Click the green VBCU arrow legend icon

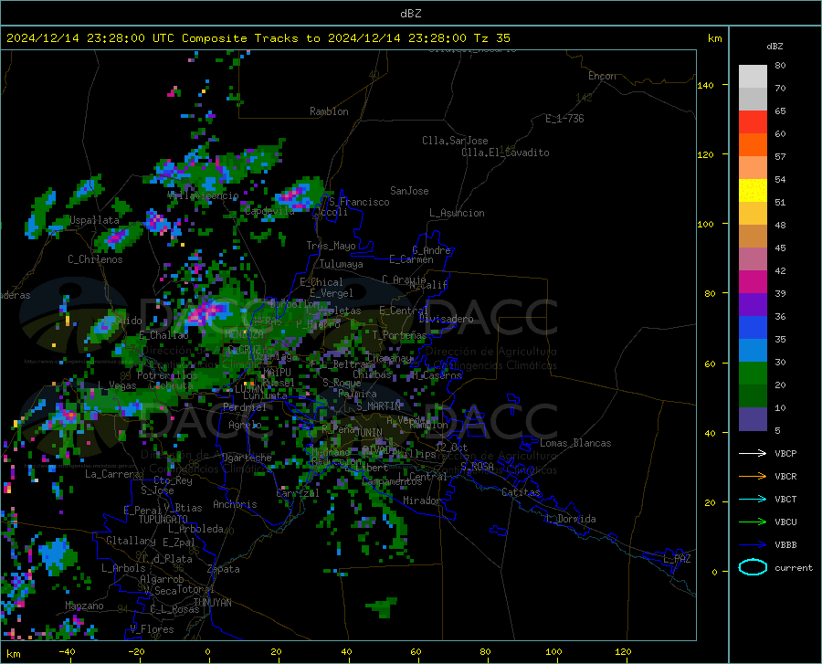(x=753, y=522)
